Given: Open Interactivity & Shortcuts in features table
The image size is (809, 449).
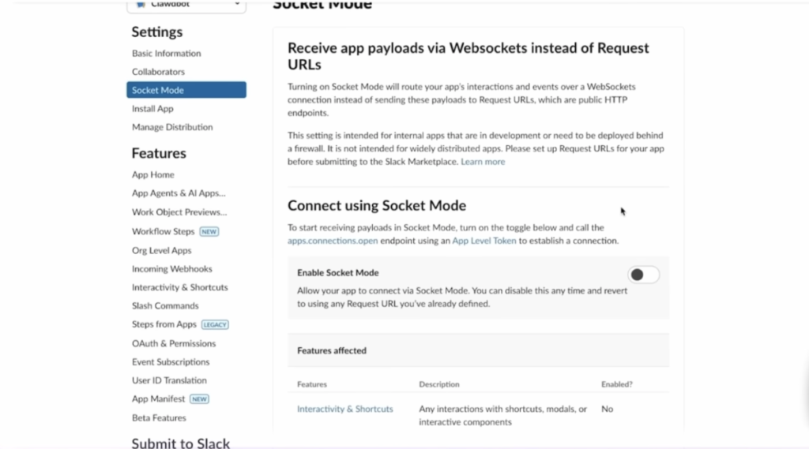Looking at the screenshot, I should tap(344, 409).
